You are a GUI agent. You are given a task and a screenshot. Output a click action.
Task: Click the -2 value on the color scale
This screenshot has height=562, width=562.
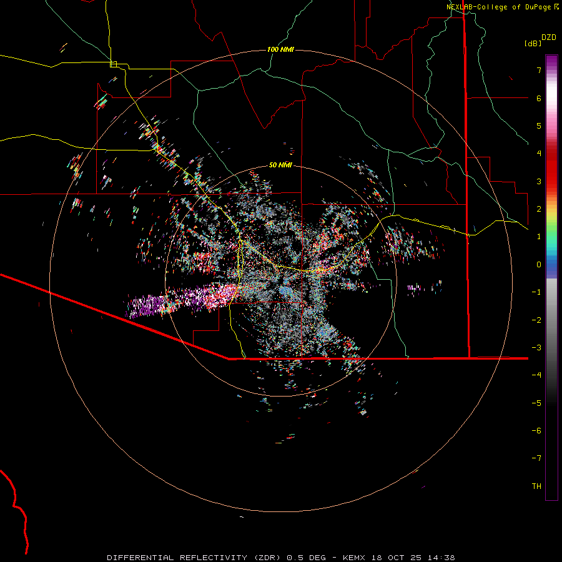tap(536, 320)
